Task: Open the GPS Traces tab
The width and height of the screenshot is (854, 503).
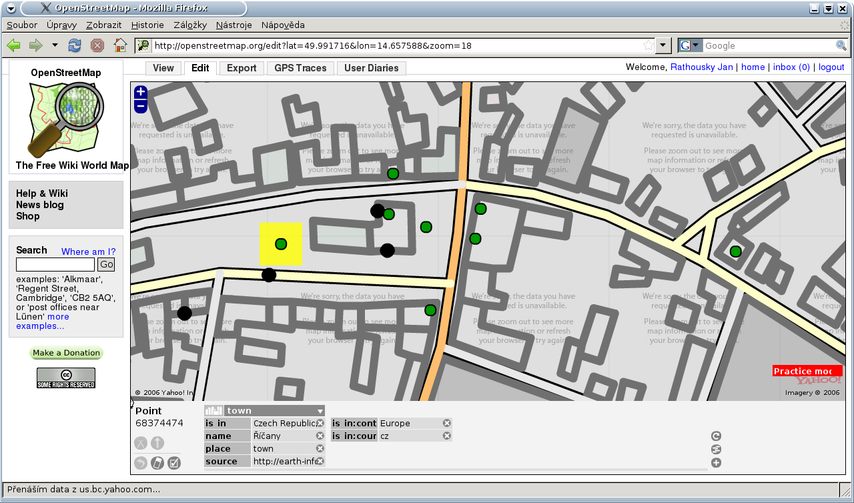Action: (301, 68)
